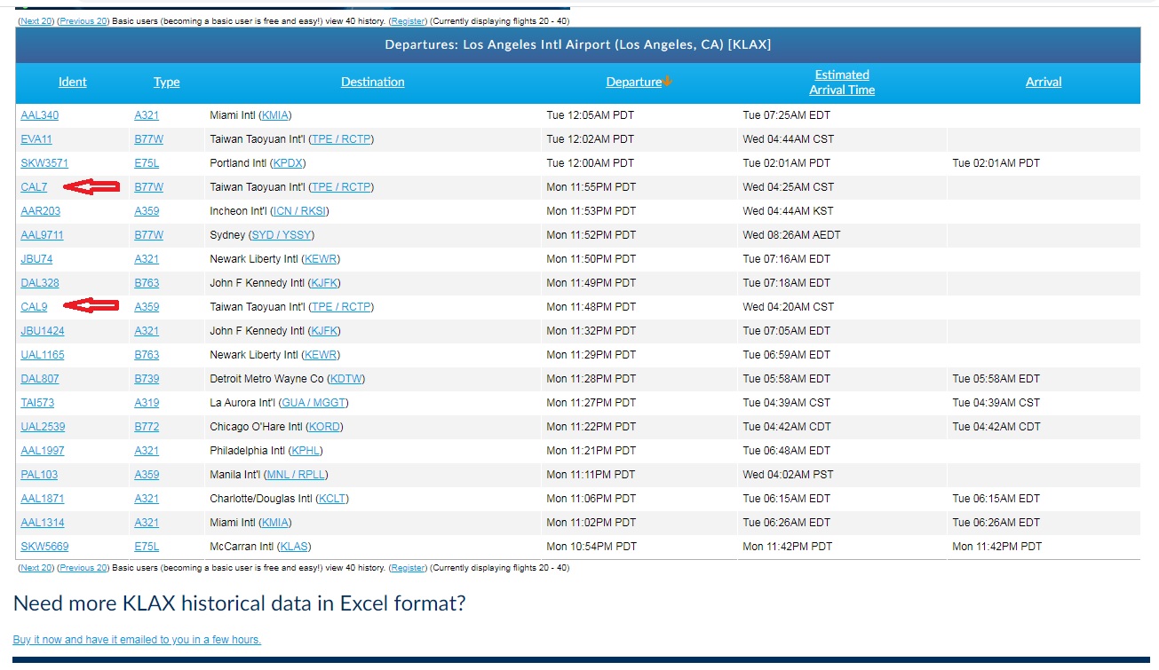Open flight EVA11
This screenshot has width=1159, height=670.
(36, 139)
